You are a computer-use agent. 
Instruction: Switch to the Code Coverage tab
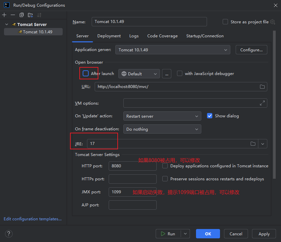[162, 36]
